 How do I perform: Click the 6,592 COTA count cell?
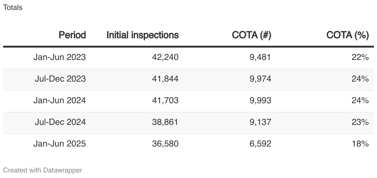click(260, 144)
